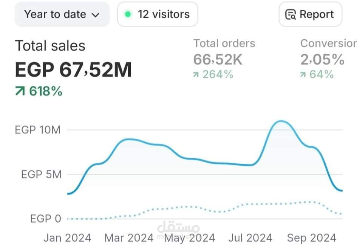Click the 66,52K orders value
Image resolution: width=357 pixels, height=245 pixels.
pyautogui.click(x=218, y=60)
